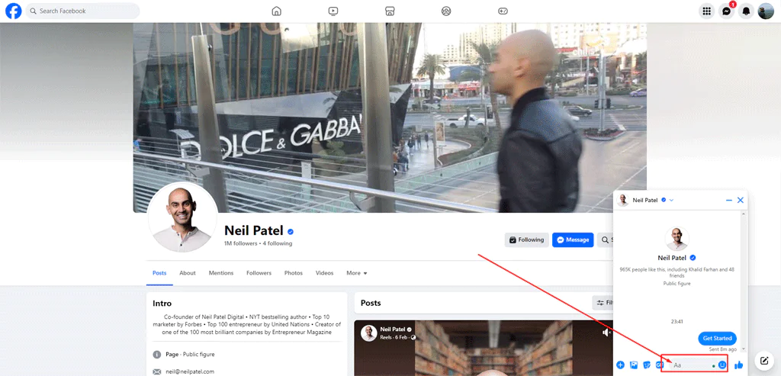Open the reel post author avatar

(368, 333)
